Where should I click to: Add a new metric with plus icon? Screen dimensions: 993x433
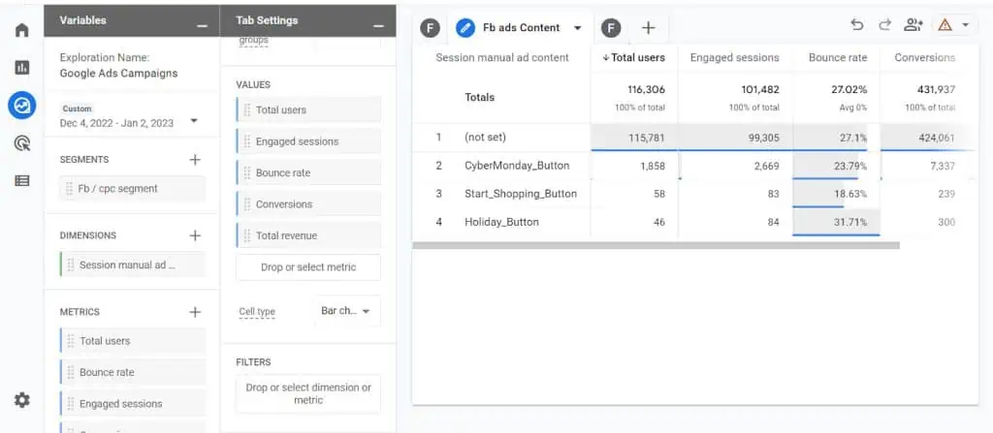click(195, 312)
